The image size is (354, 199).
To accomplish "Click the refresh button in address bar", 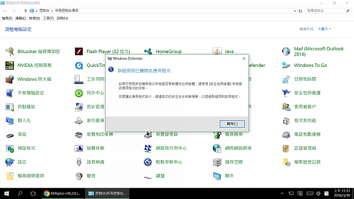I will click(300, 11).
